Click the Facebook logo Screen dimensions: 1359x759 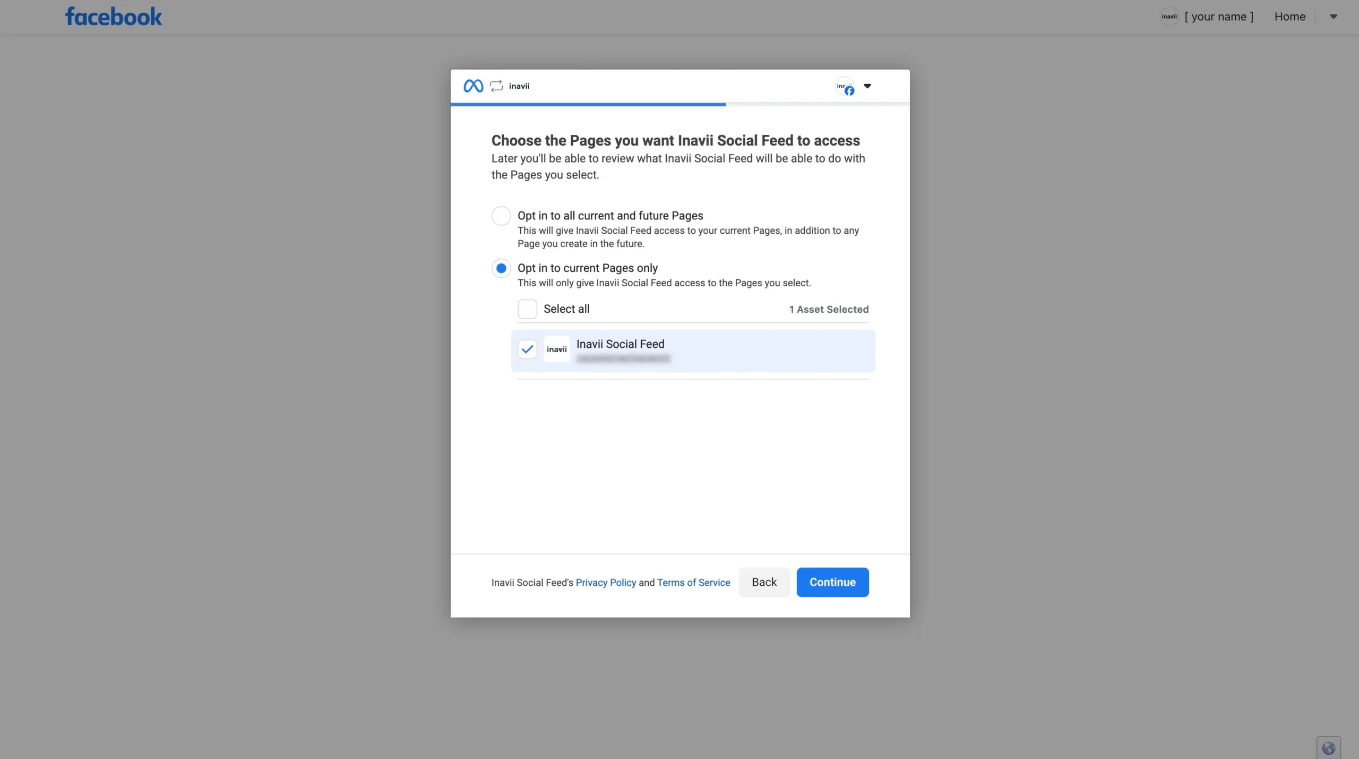coord(113,17)
